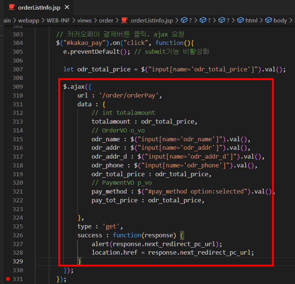Click the body symbol cube icon in breadcrumb
This screenshot has height=284, width=295.
(x=269, y=20)
